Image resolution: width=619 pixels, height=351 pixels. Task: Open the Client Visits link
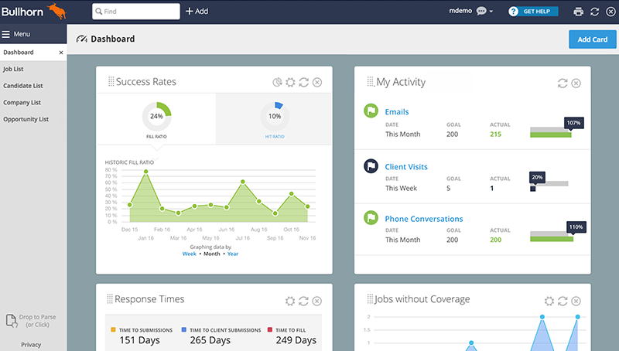406,167
